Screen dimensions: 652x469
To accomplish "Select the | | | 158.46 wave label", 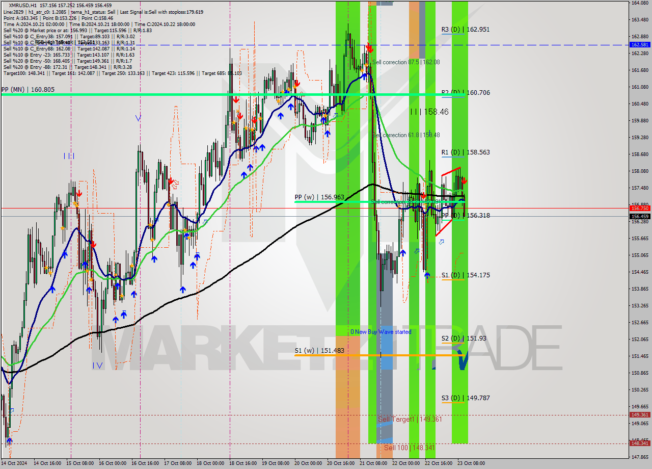I will click(429, 112).
